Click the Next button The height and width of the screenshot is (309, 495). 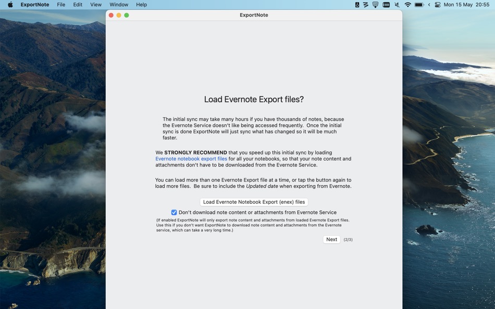click(x=331, y=239)
